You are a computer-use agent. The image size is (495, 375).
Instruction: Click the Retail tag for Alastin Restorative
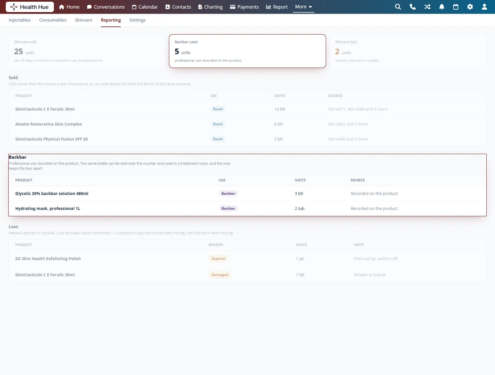coord(218,124)
